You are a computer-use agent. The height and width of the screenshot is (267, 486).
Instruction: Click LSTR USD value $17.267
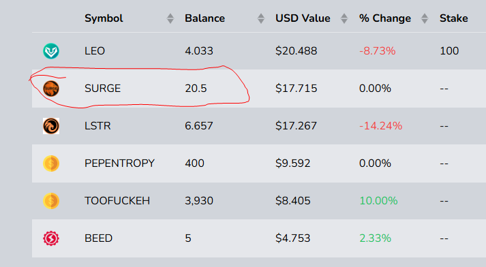click(x=297, y=126)
